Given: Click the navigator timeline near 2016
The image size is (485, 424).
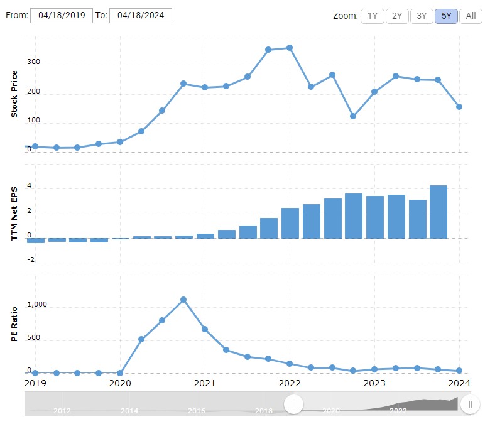Looking at the screenshot, I should pyautogui.click(x=197, y=410).
